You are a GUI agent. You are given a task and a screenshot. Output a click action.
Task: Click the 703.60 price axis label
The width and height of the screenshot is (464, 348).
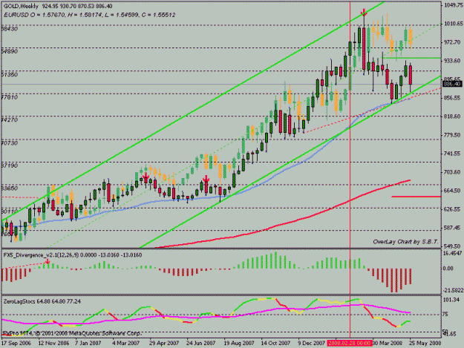(453, 172)
